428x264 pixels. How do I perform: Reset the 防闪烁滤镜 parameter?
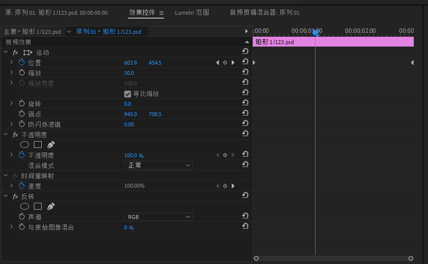(245, 123)
